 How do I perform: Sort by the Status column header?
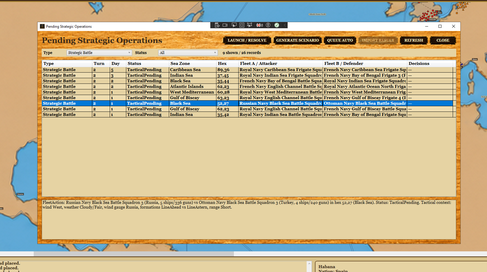147,63
